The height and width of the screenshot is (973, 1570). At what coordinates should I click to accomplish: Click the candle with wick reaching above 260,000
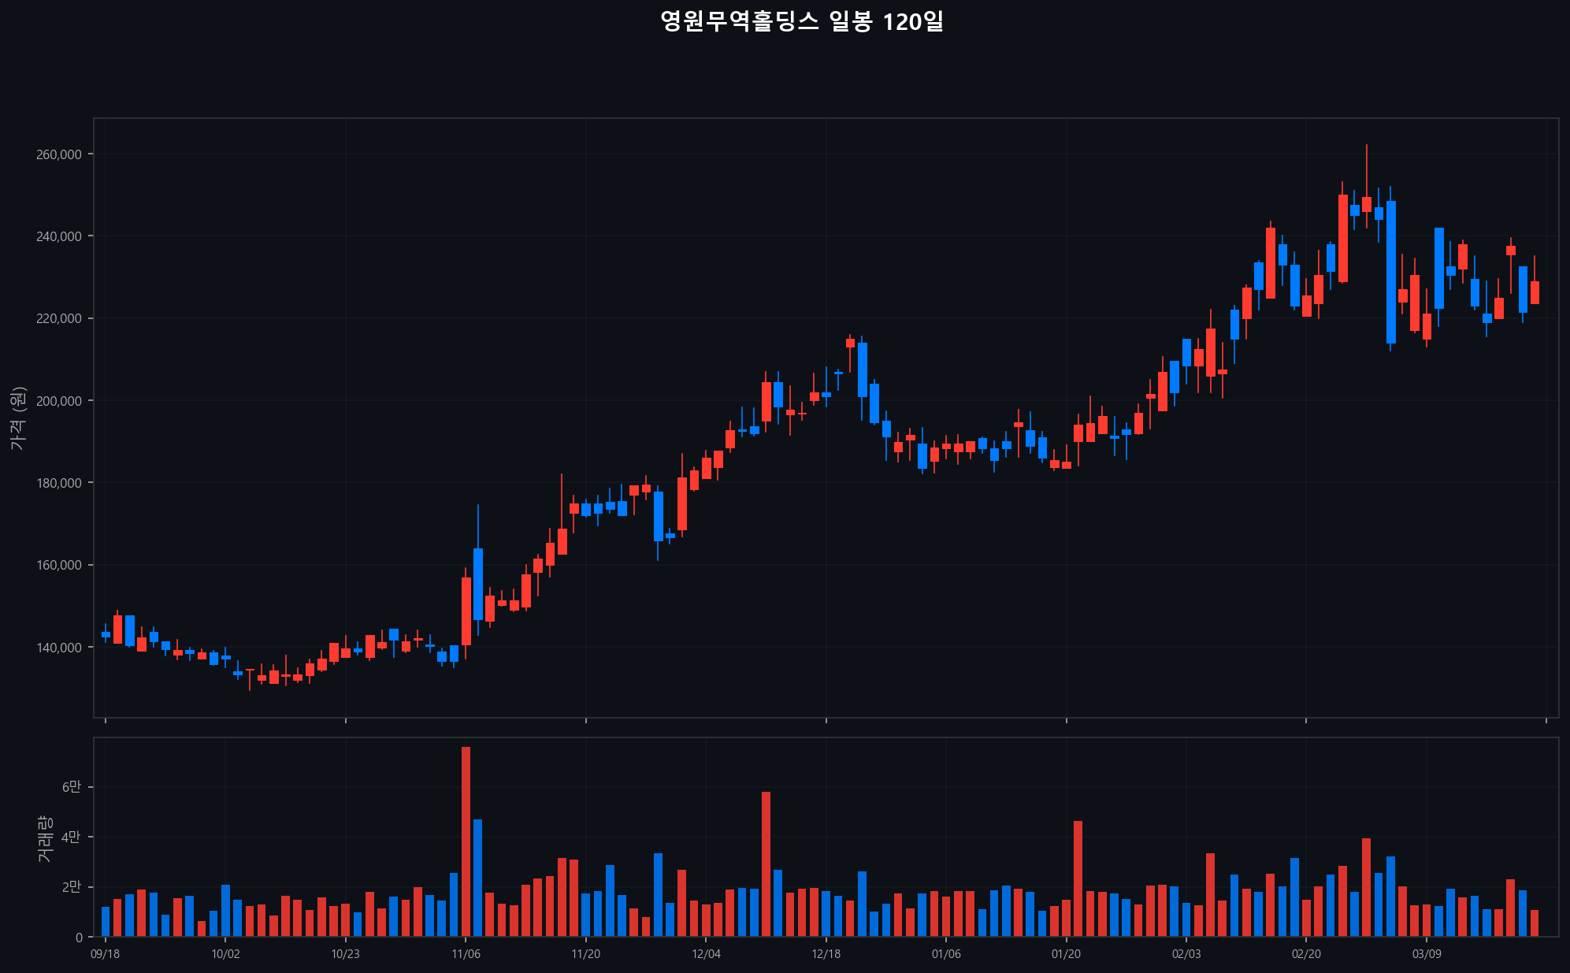tap(1367, 204)
